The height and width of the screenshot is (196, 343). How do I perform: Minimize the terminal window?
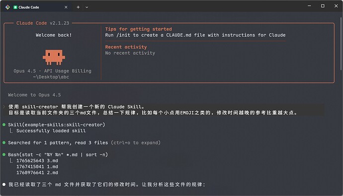(309, 6)
